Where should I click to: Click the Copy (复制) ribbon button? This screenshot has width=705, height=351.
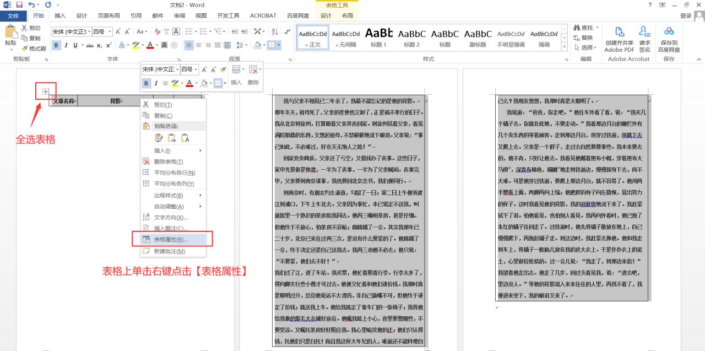pos(31,38)
